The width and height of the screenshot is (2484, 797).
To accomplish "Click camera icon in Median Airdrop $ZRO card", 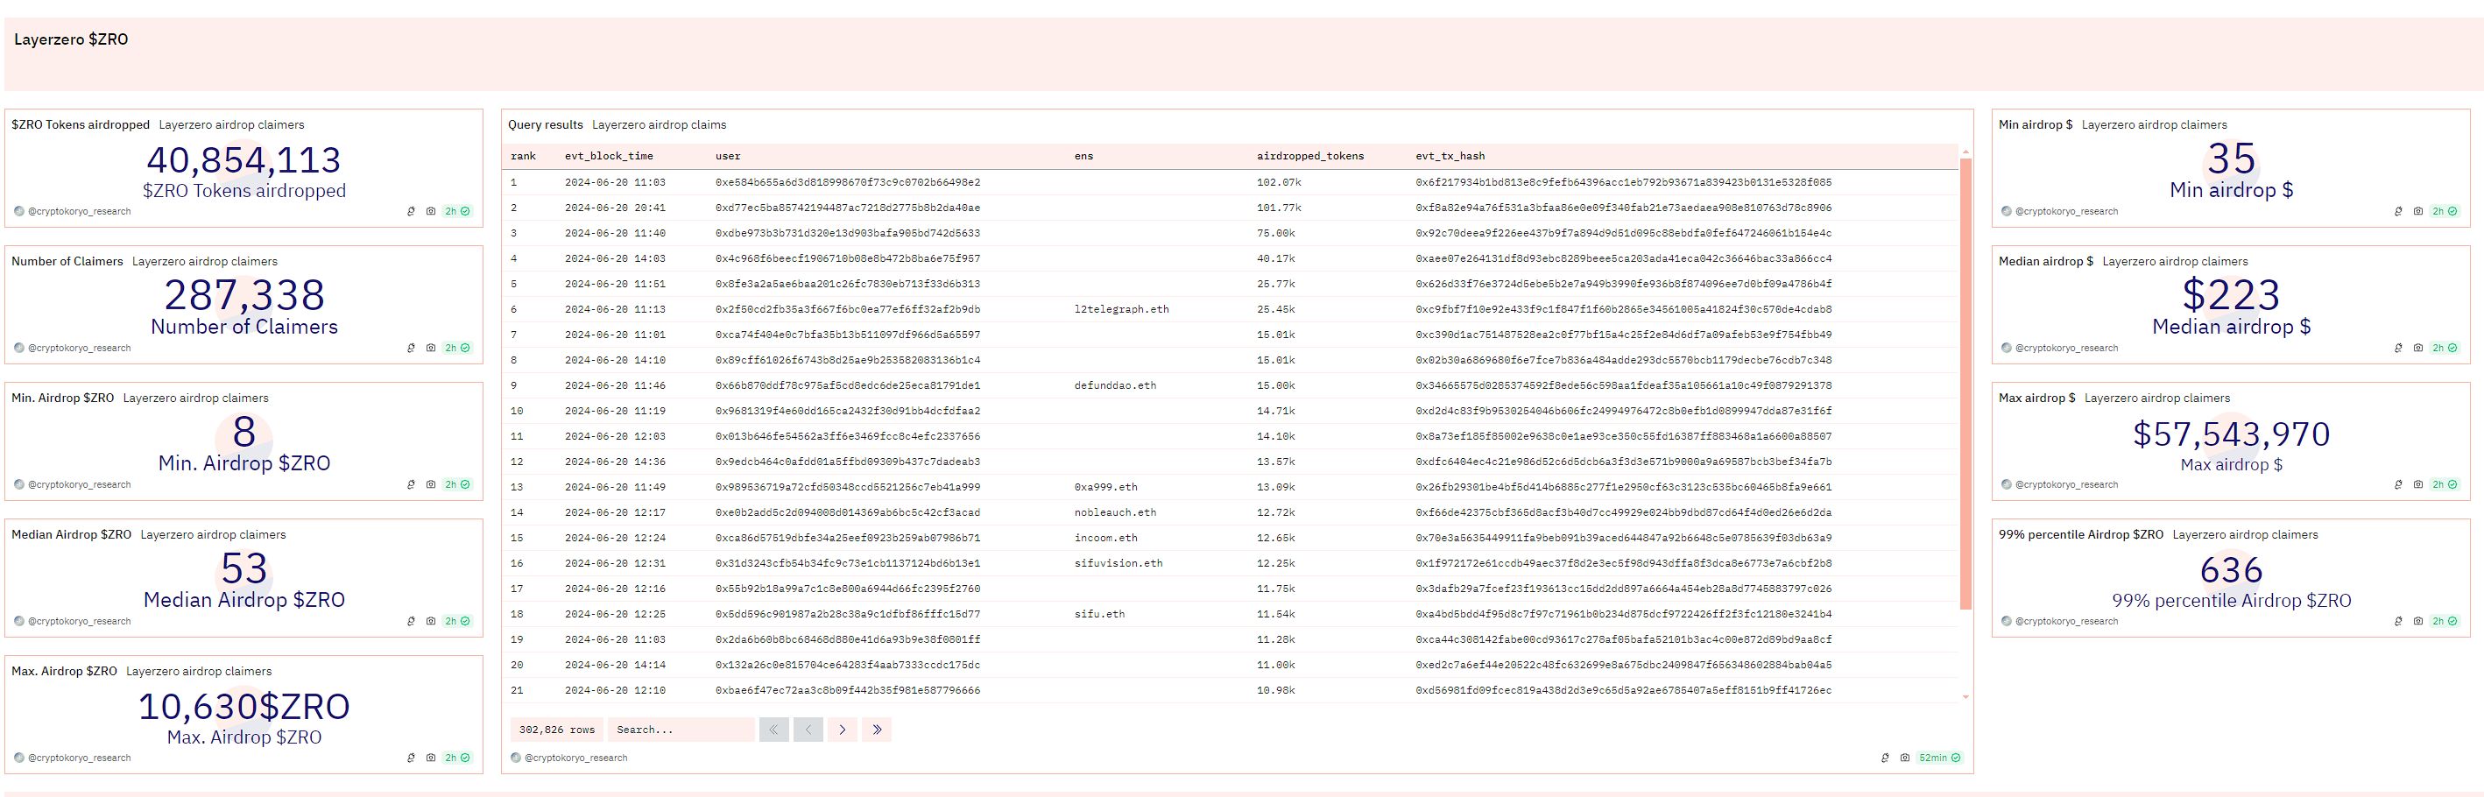I will point(430,622).
